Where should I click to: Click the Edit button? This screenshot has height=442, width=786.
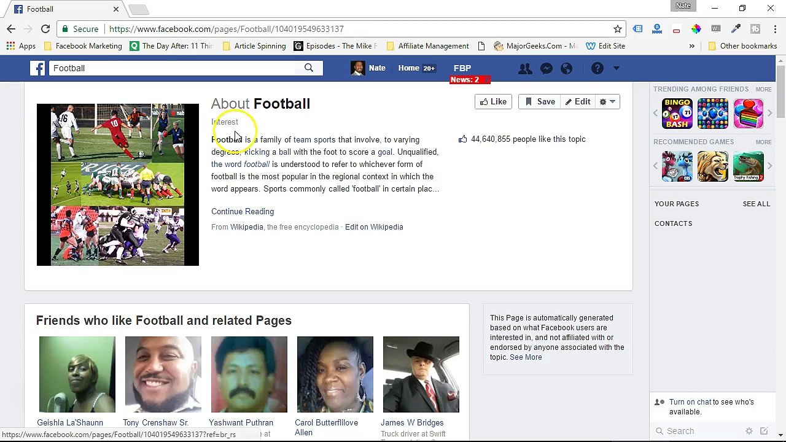point(578,102)
